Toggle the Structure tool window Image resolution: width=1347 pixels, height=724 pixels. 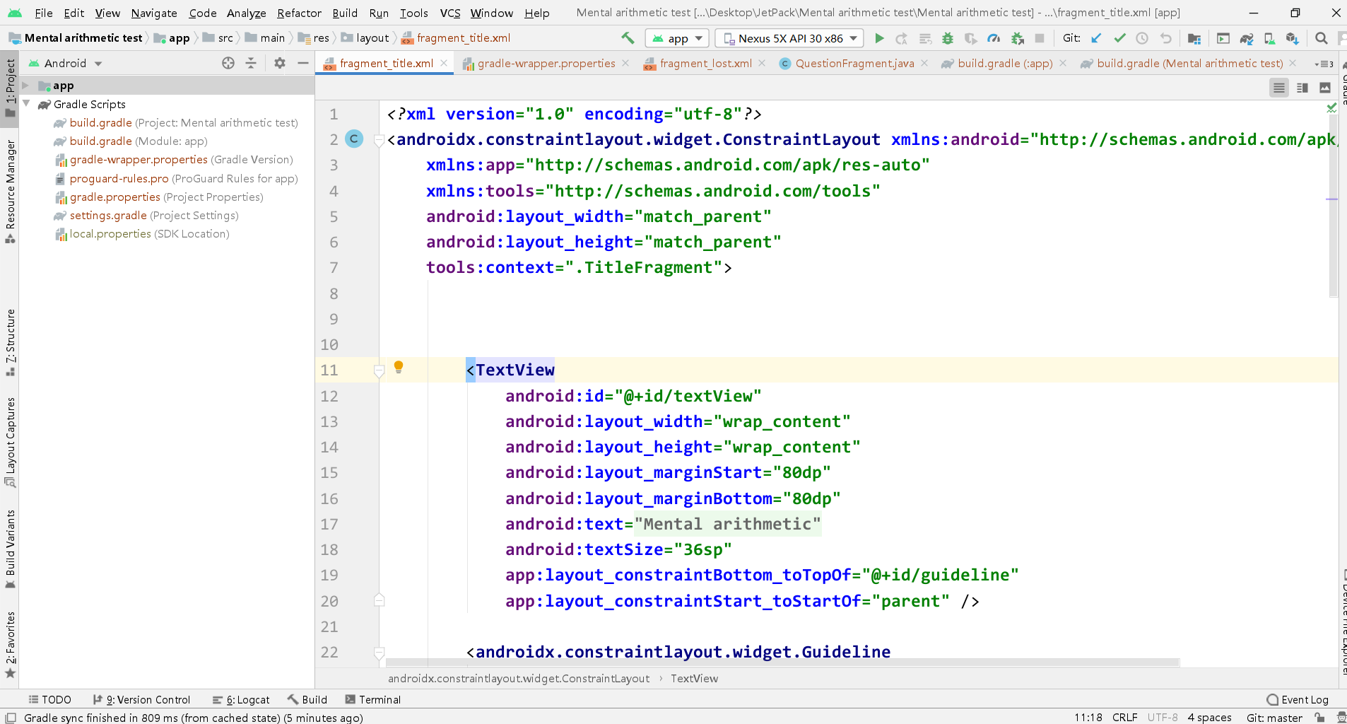point(10,343)
